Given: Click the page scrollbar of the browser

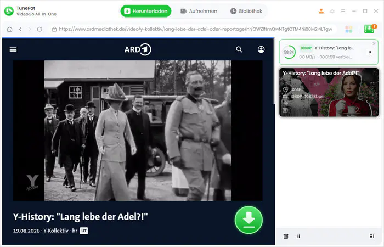Looking at the screenshot, I should point(274,71).
